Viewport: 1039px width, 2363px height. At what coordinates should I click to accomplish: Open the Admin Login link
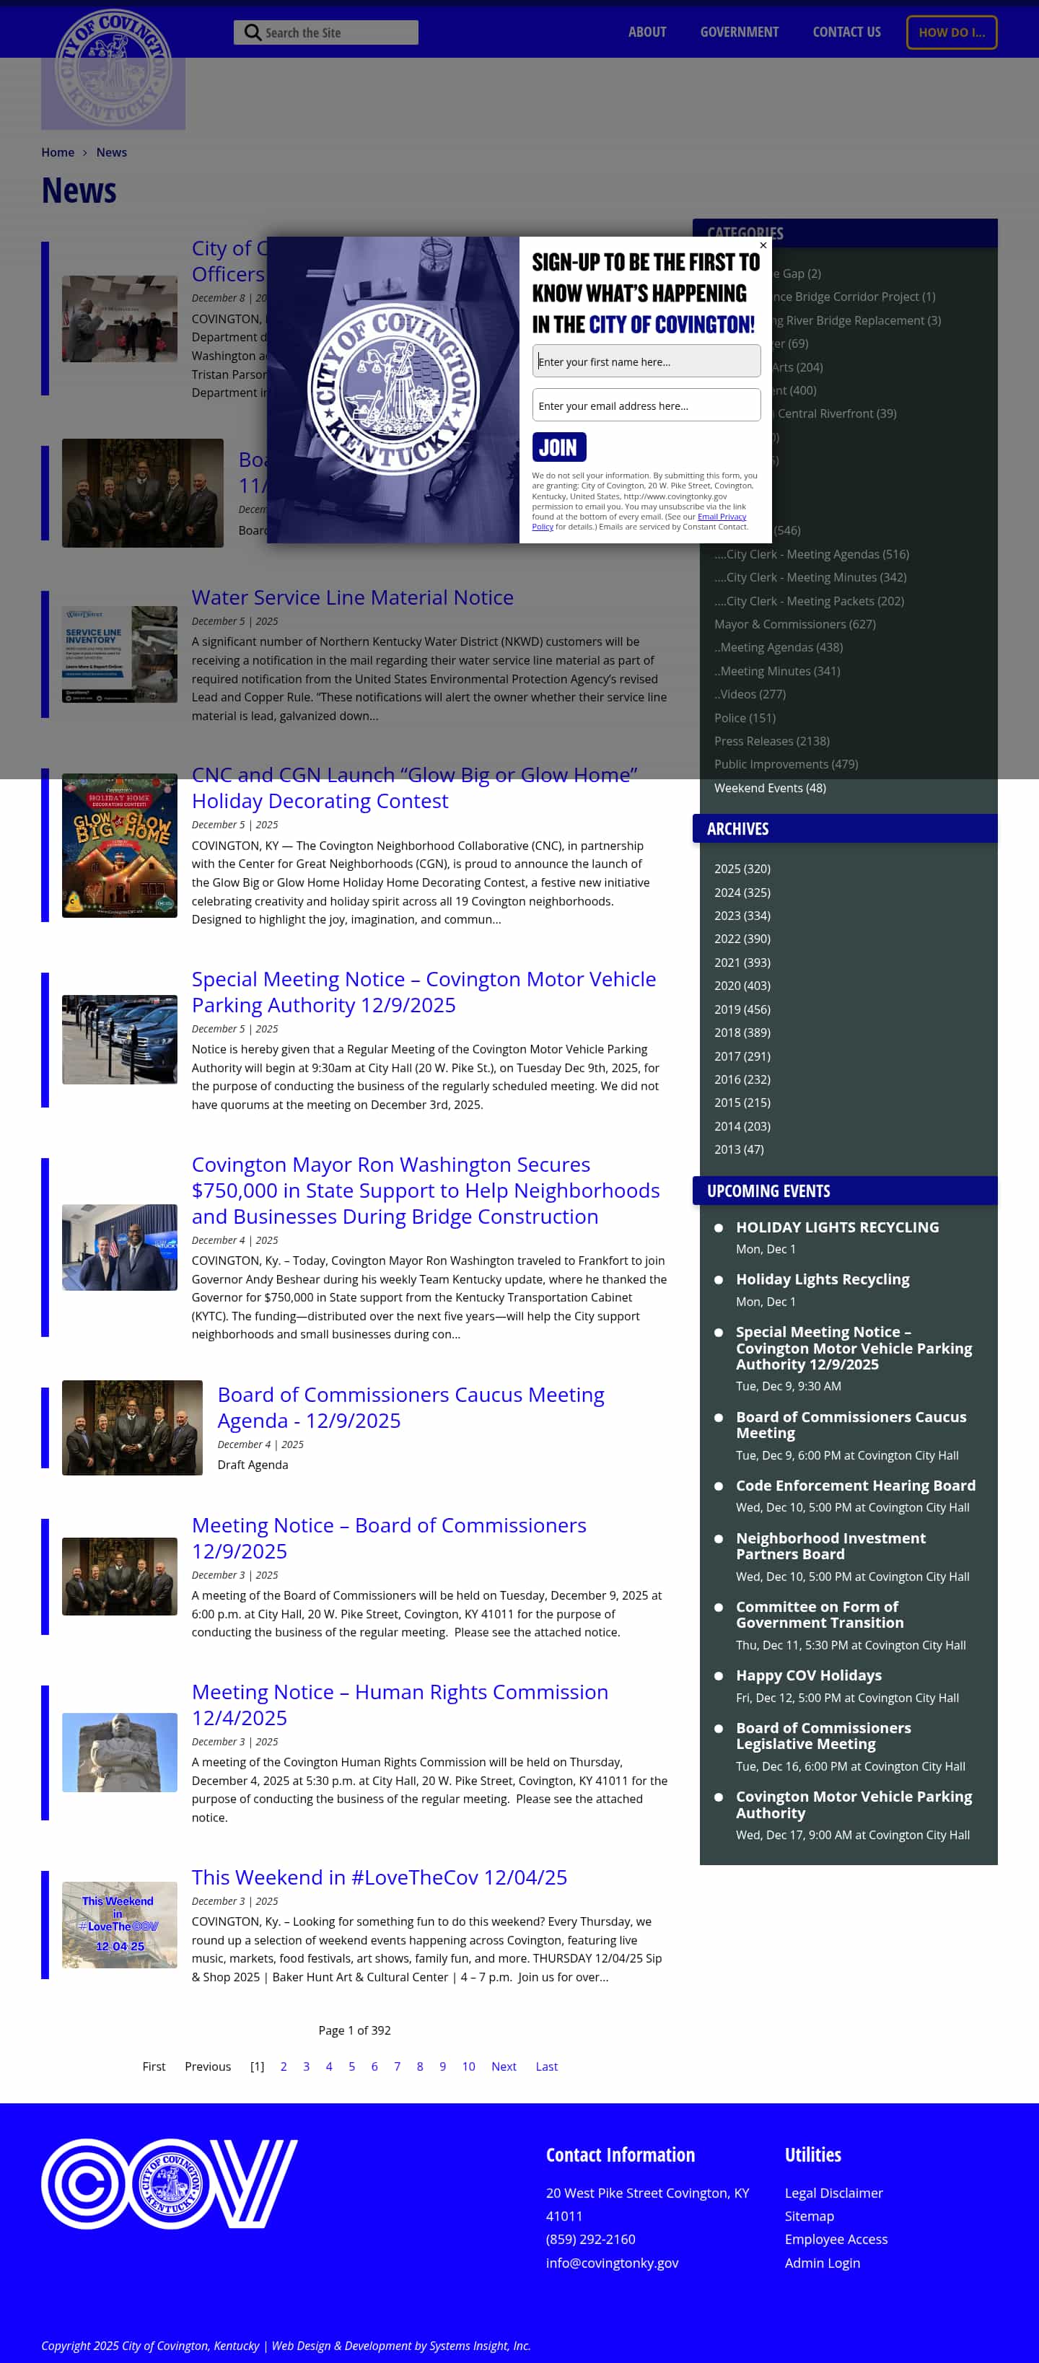coord(822,2263)
